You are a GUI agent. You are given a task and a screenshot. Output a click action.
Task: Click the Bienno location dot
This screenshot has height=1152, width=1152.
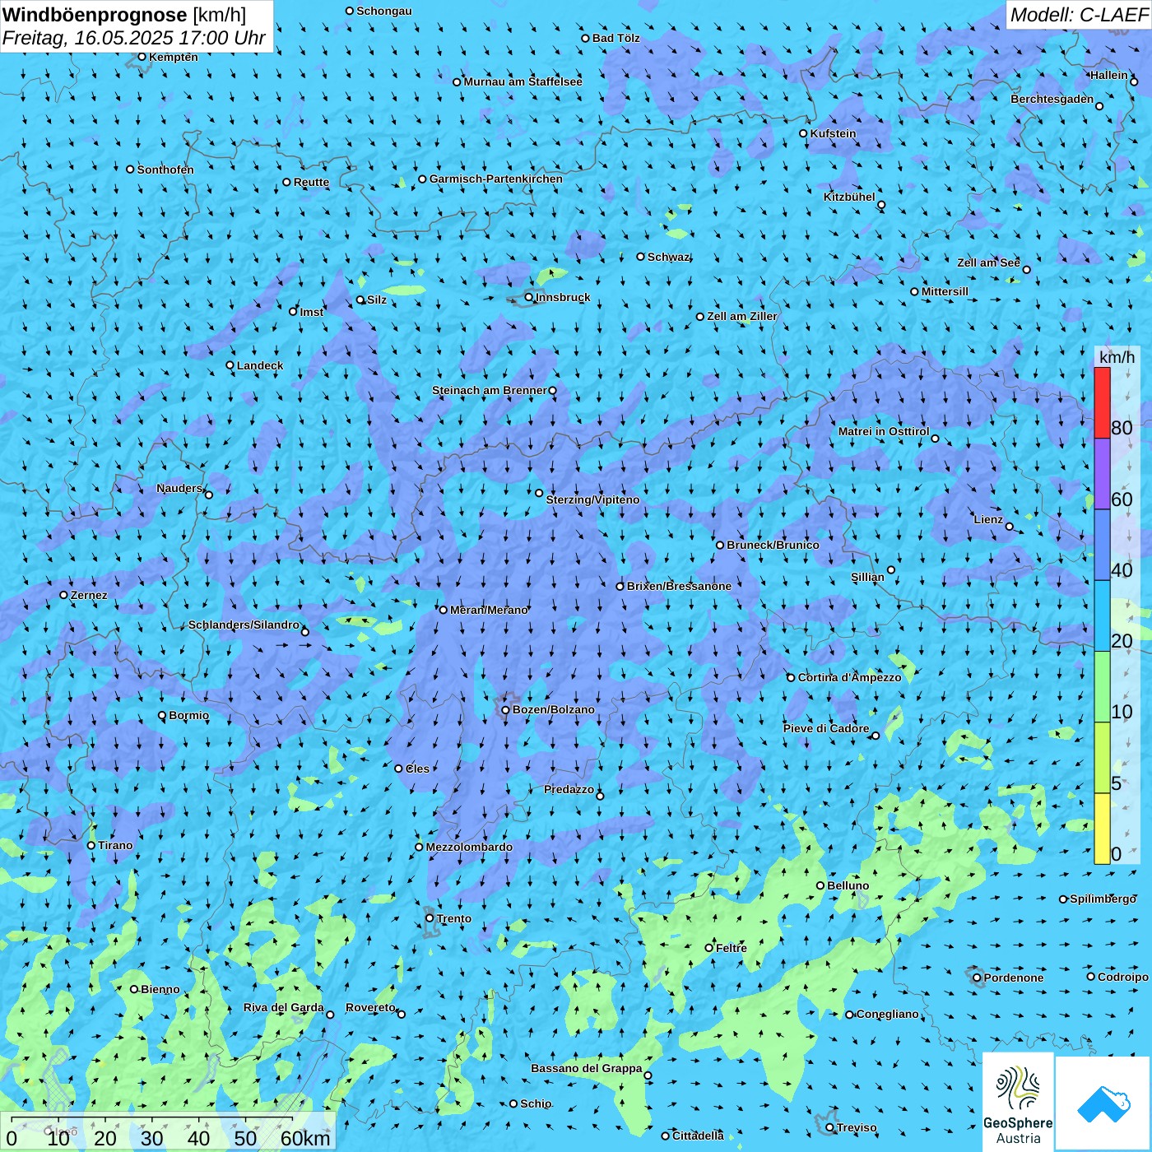(x=134, y=989)
